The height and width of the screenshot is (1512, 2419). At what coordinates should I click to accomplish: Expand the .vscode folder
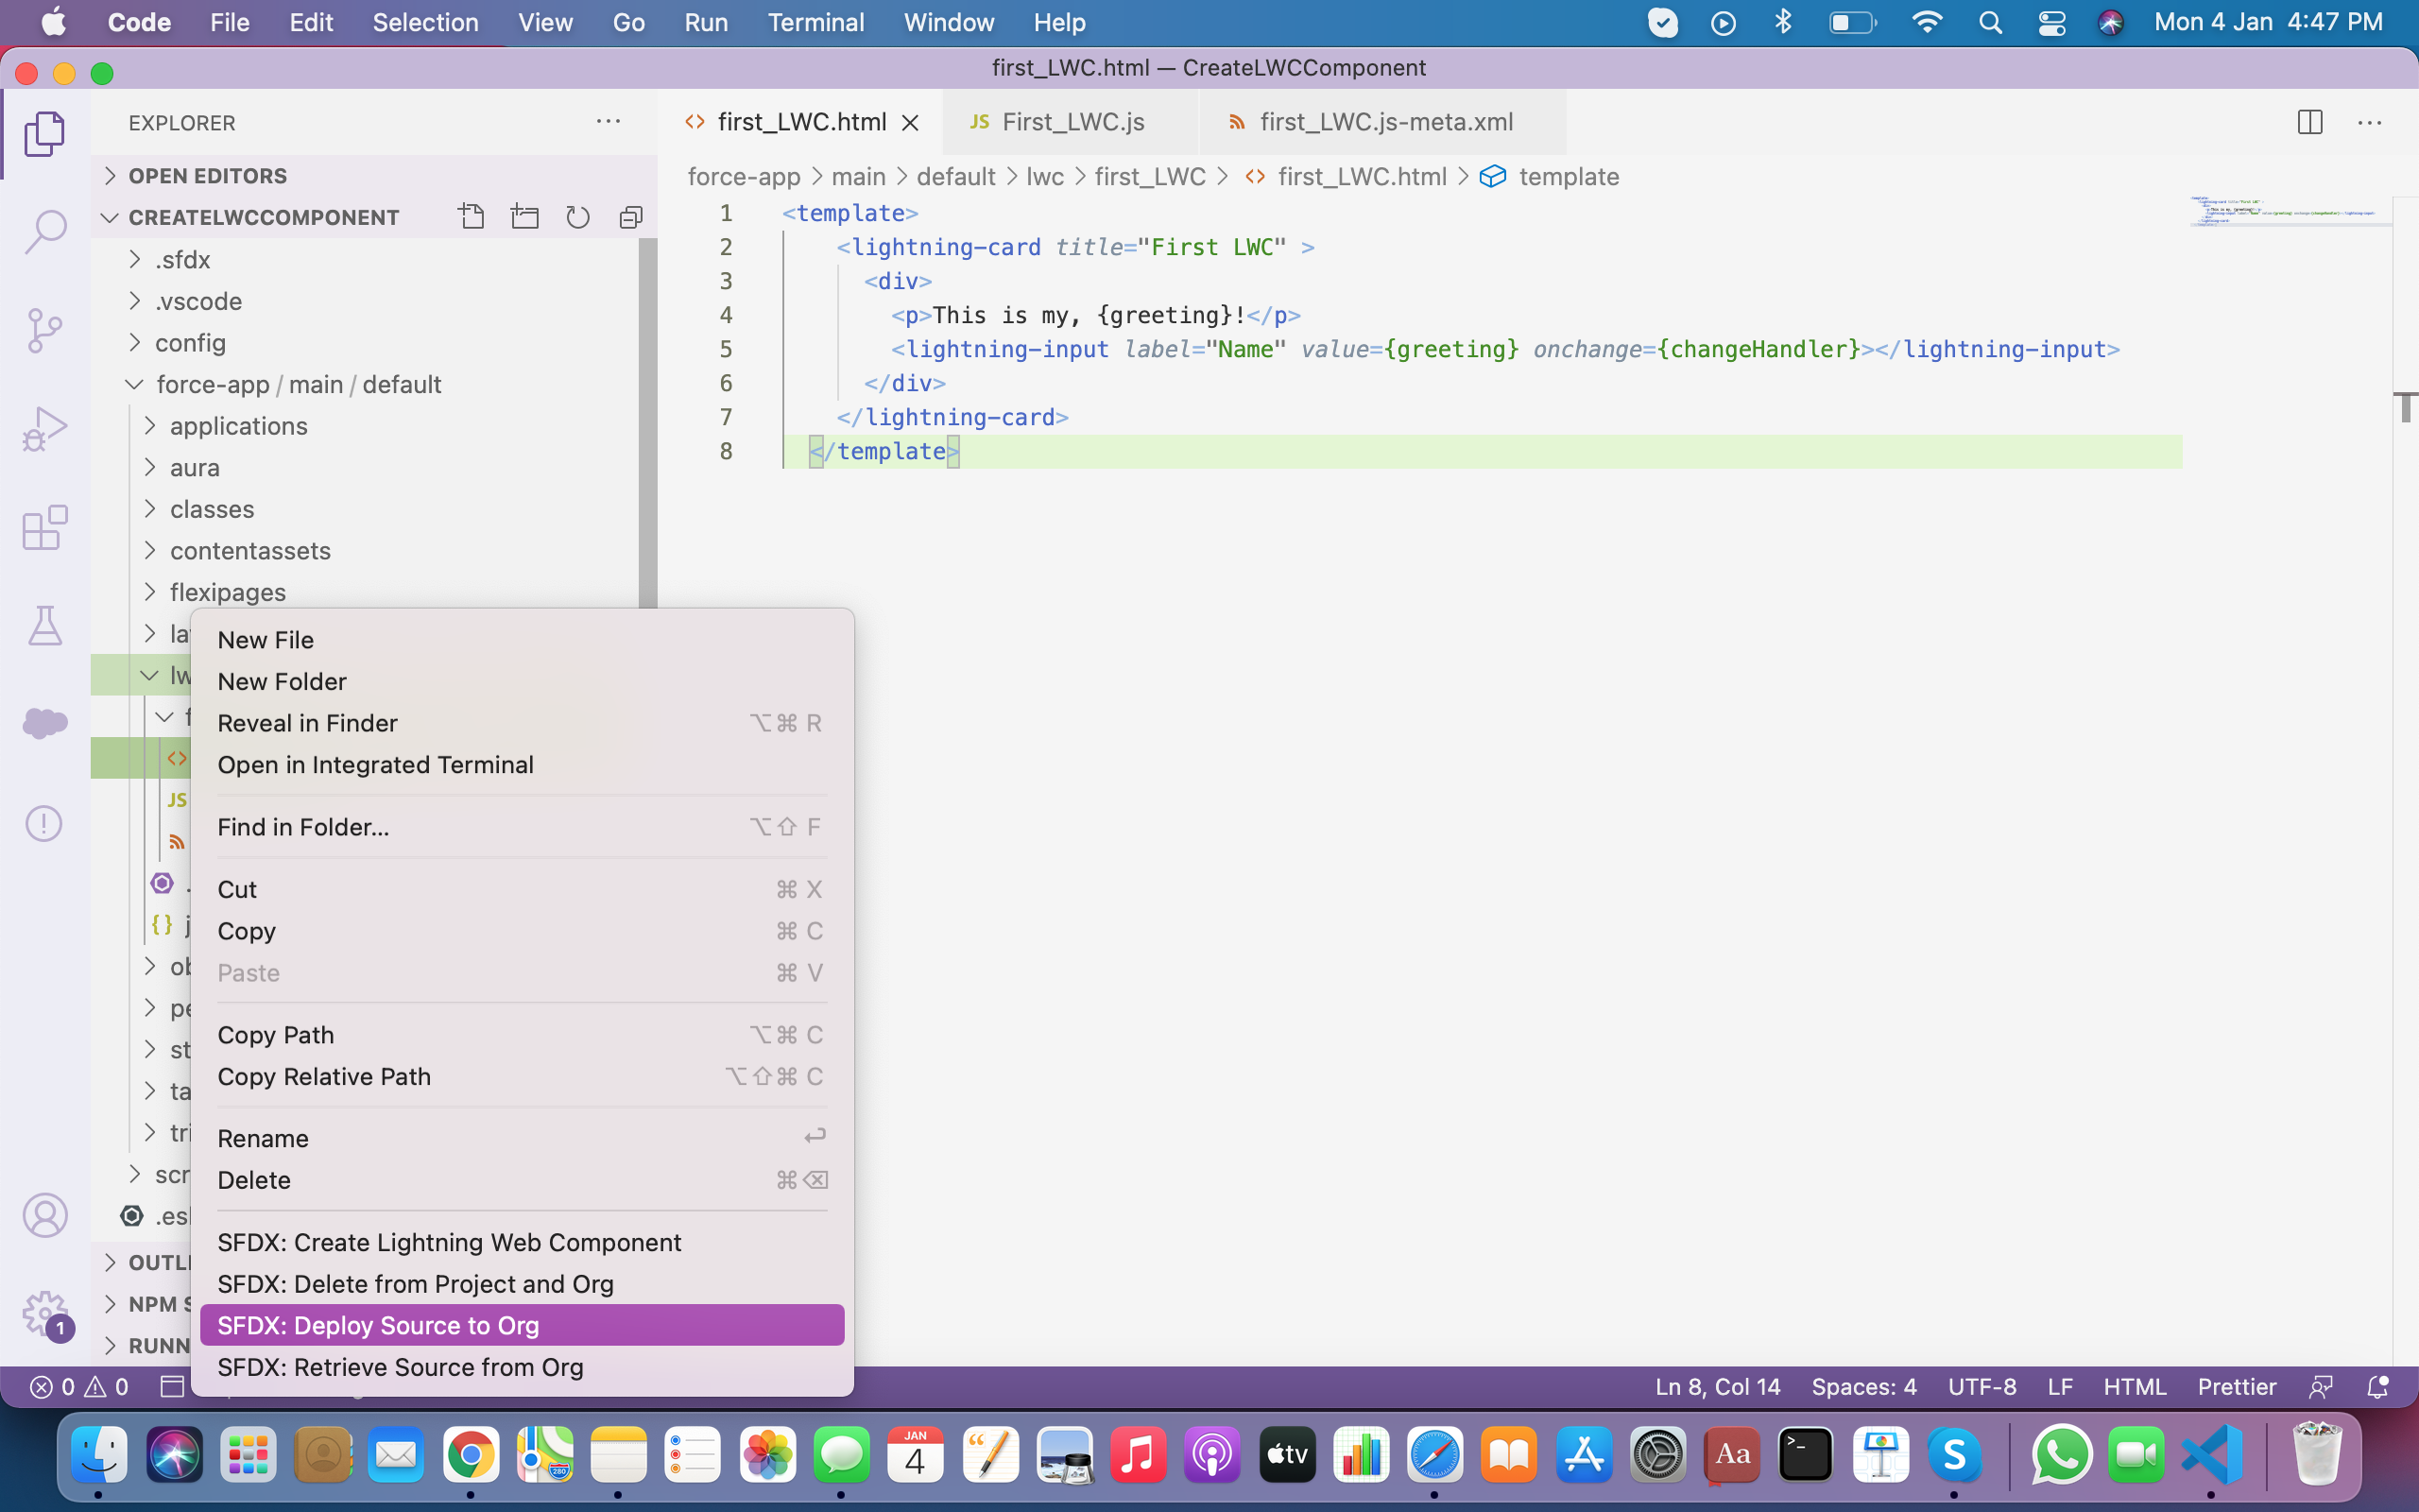(x=197, y=301)
